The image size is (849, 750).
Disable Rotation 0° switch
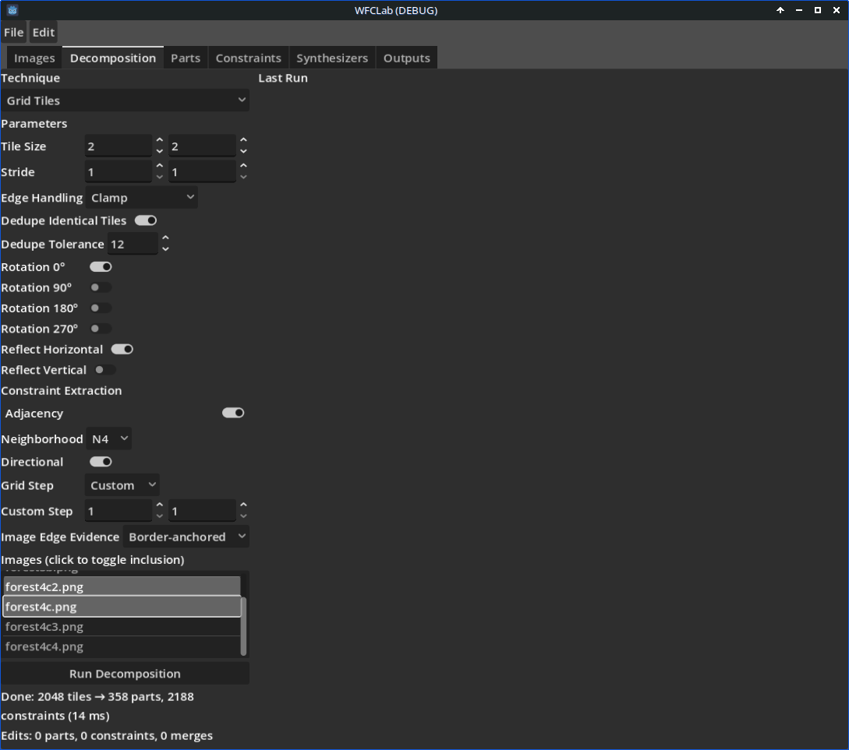101,267
